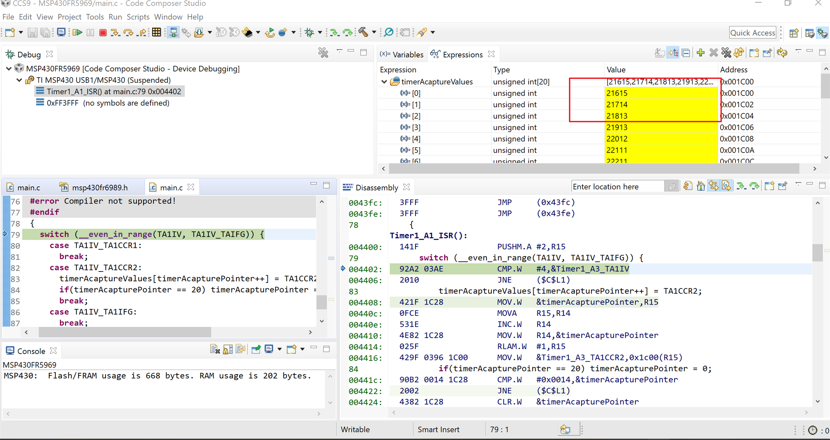The height and width of the screenshot is (440, 830).
Task: Toggle the word wrap icon in the Console toolbar
Action: tap(241, 349)
